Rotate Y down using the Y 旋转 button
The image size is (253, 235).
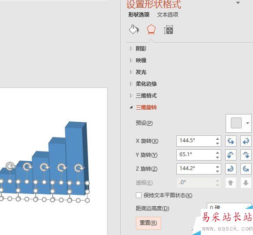[246, 155]
